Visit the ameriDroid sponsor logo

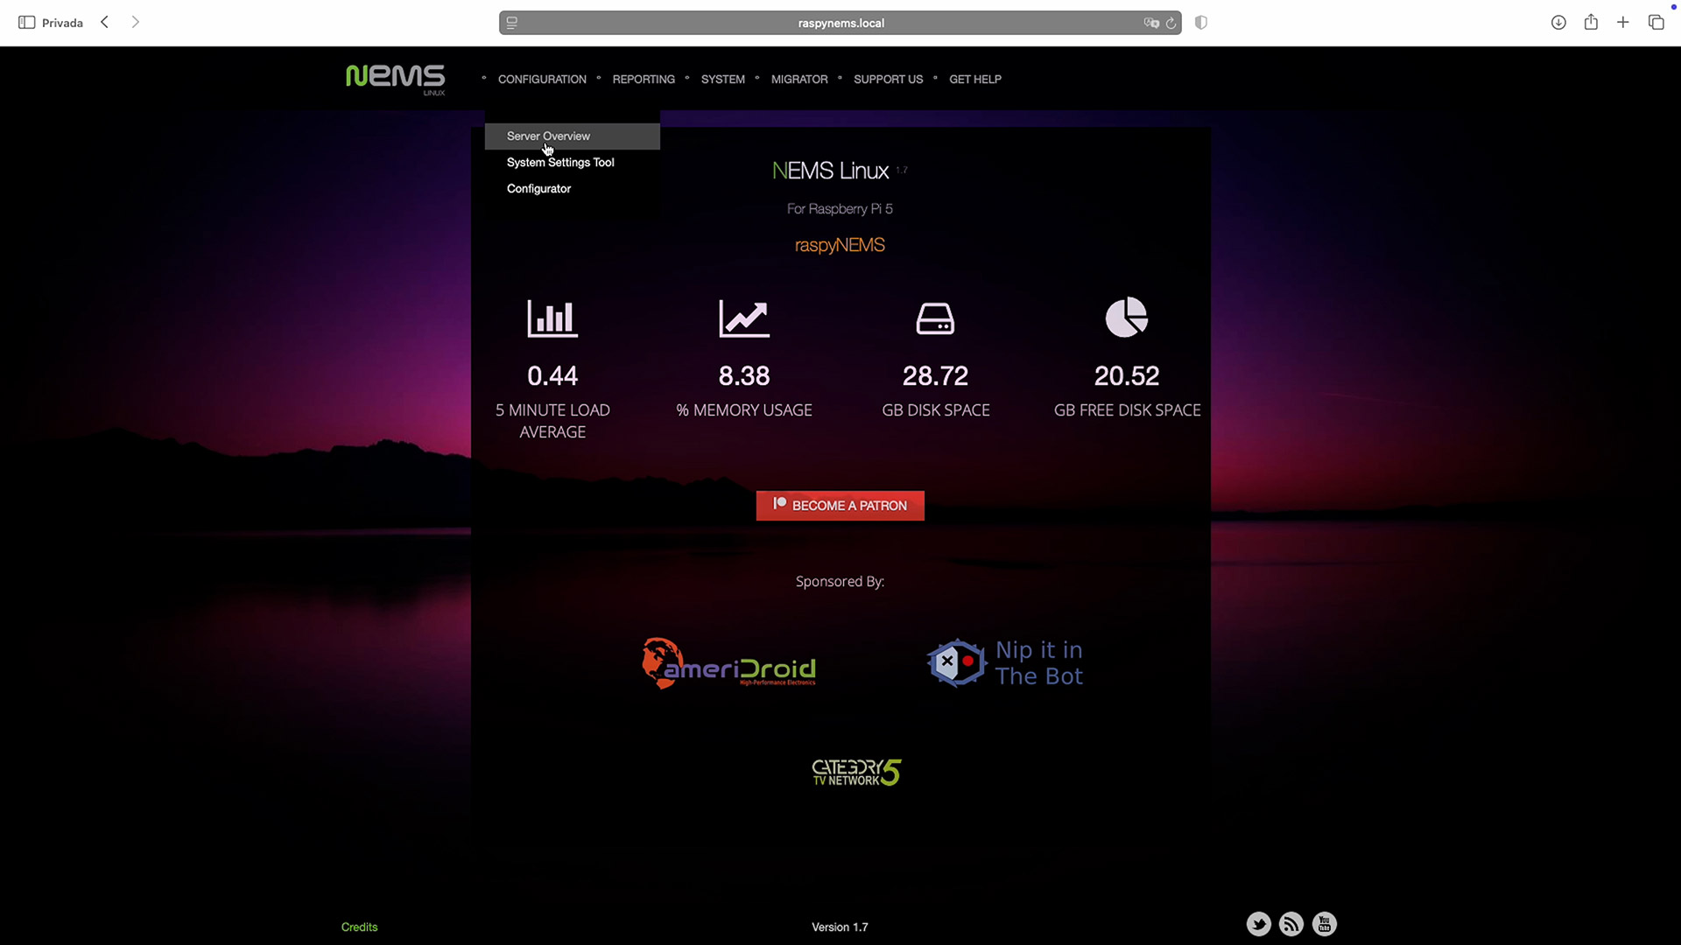(728, 664)
